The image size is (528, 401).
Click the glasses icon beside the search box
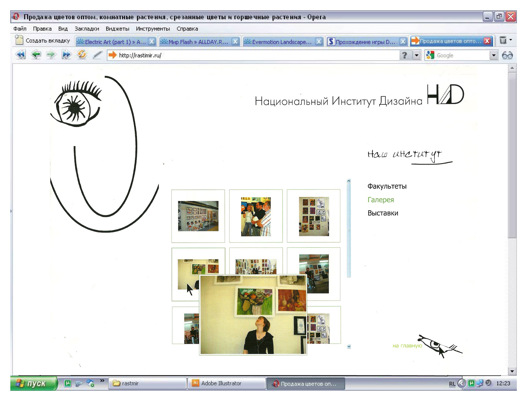coord(507,55)
